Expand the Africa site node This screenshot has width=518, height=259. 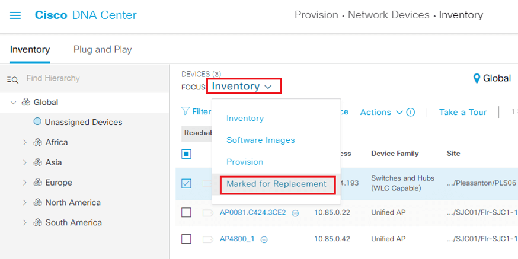pyautogui.click(x=25, y=142)
